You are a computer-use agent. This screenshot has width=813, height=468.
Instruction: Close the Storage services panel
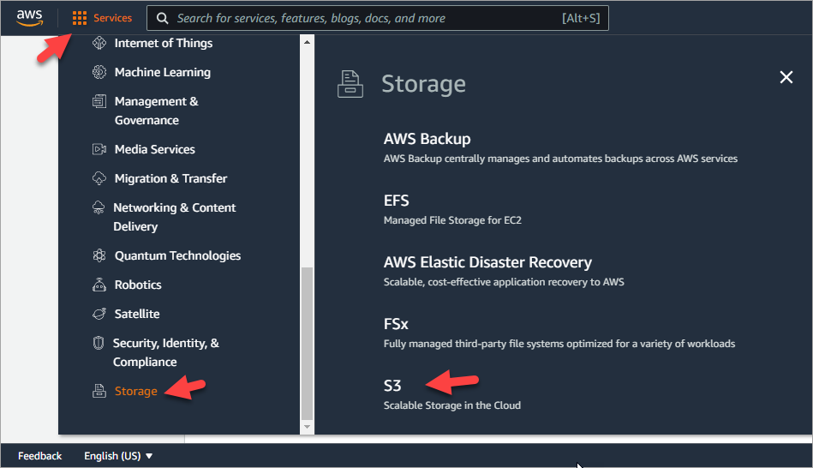pos(786,77)
